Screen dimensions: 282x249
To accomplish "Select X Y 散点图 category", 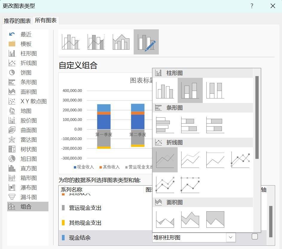I will pyautogui.click(x=28, y=101).
